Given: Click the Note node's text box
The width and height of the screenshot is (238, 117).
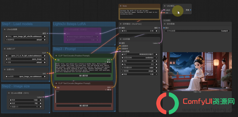Looking at the screenshot, I should pos(139,14).
